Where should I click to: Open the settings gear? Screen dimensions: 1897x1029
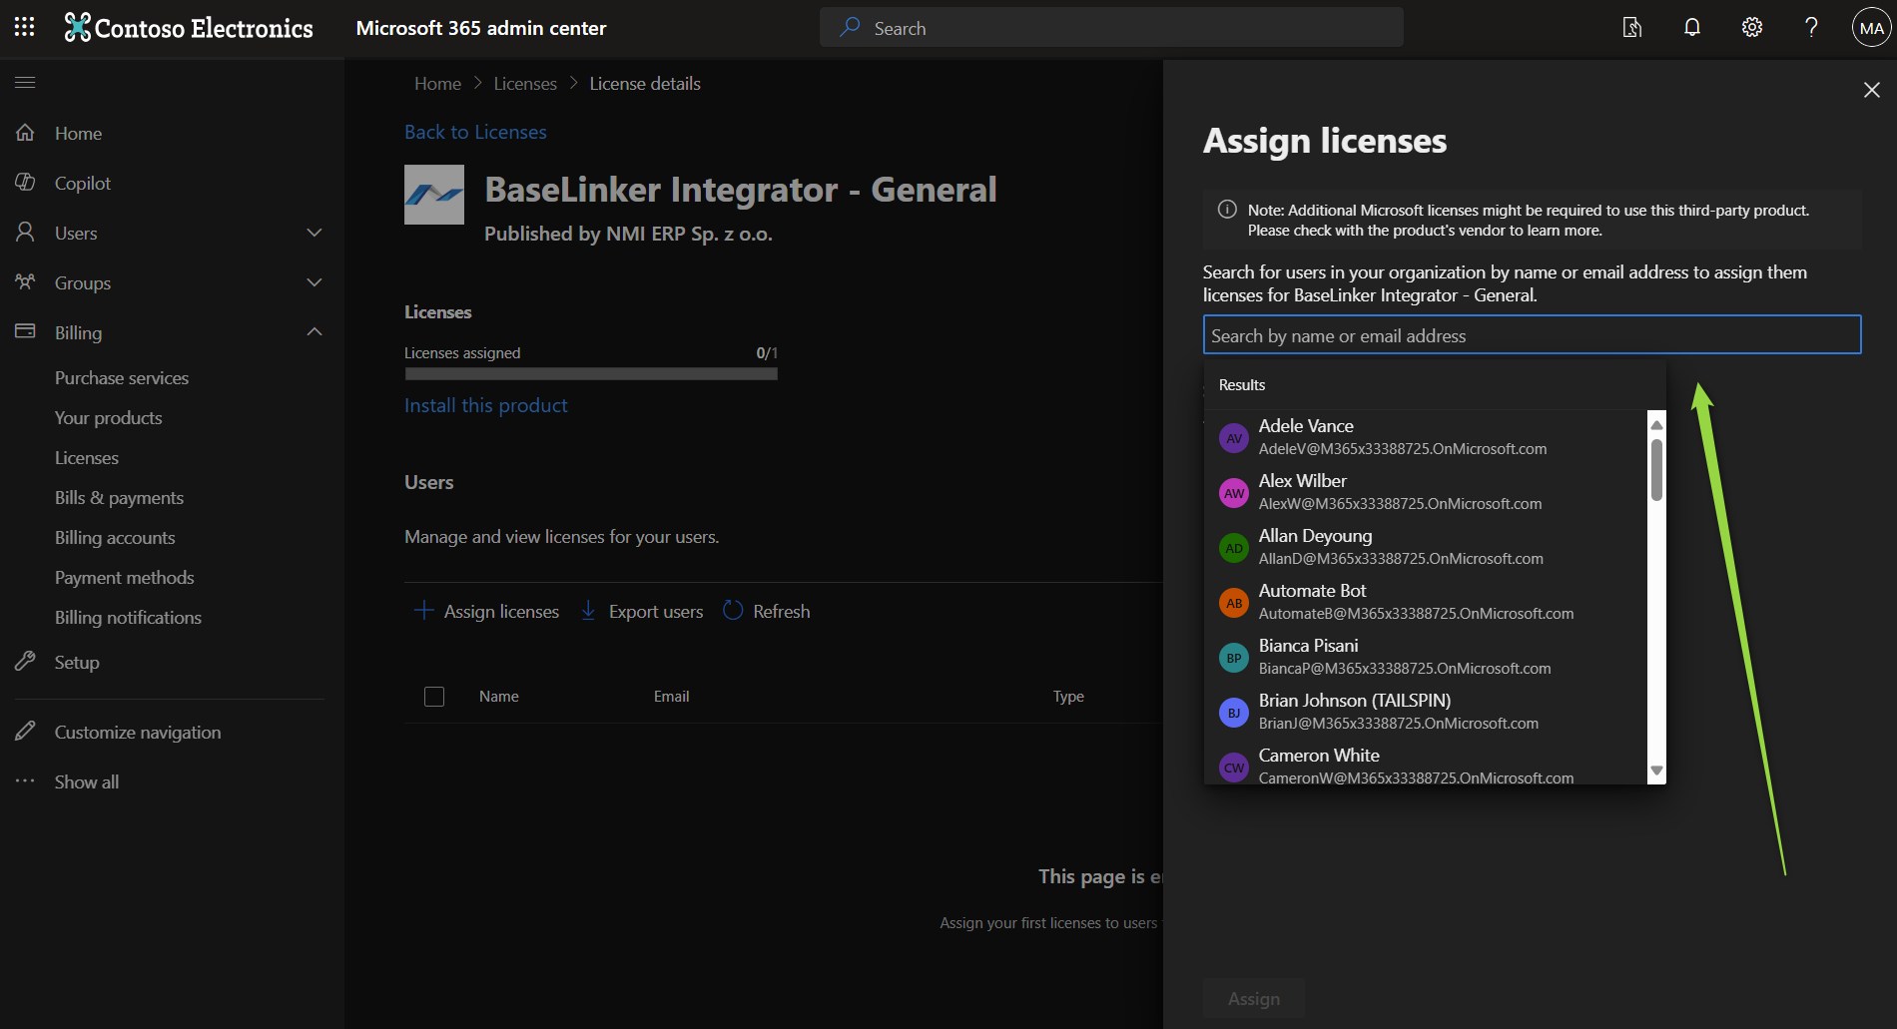click(1752, 27)
